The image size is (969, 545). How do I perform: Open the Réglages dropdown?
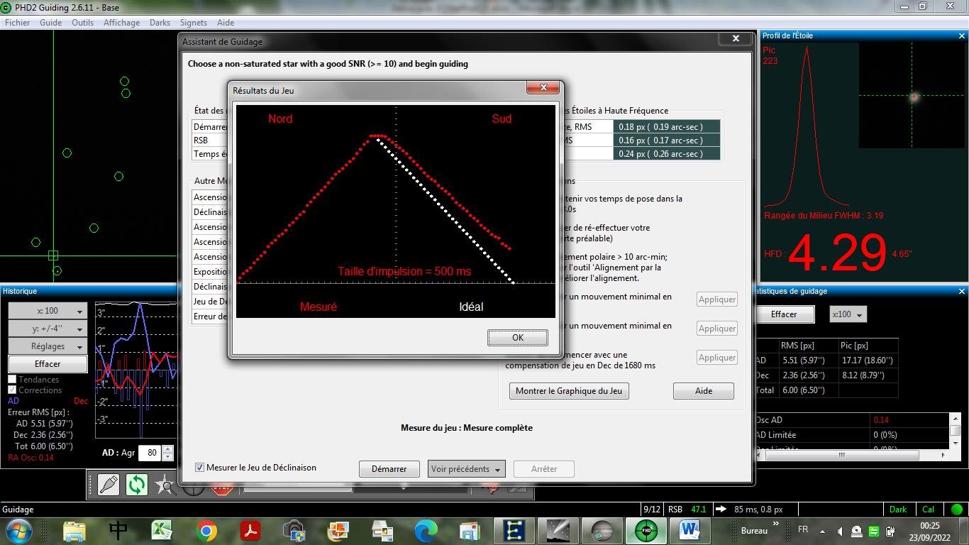point(48,346)
